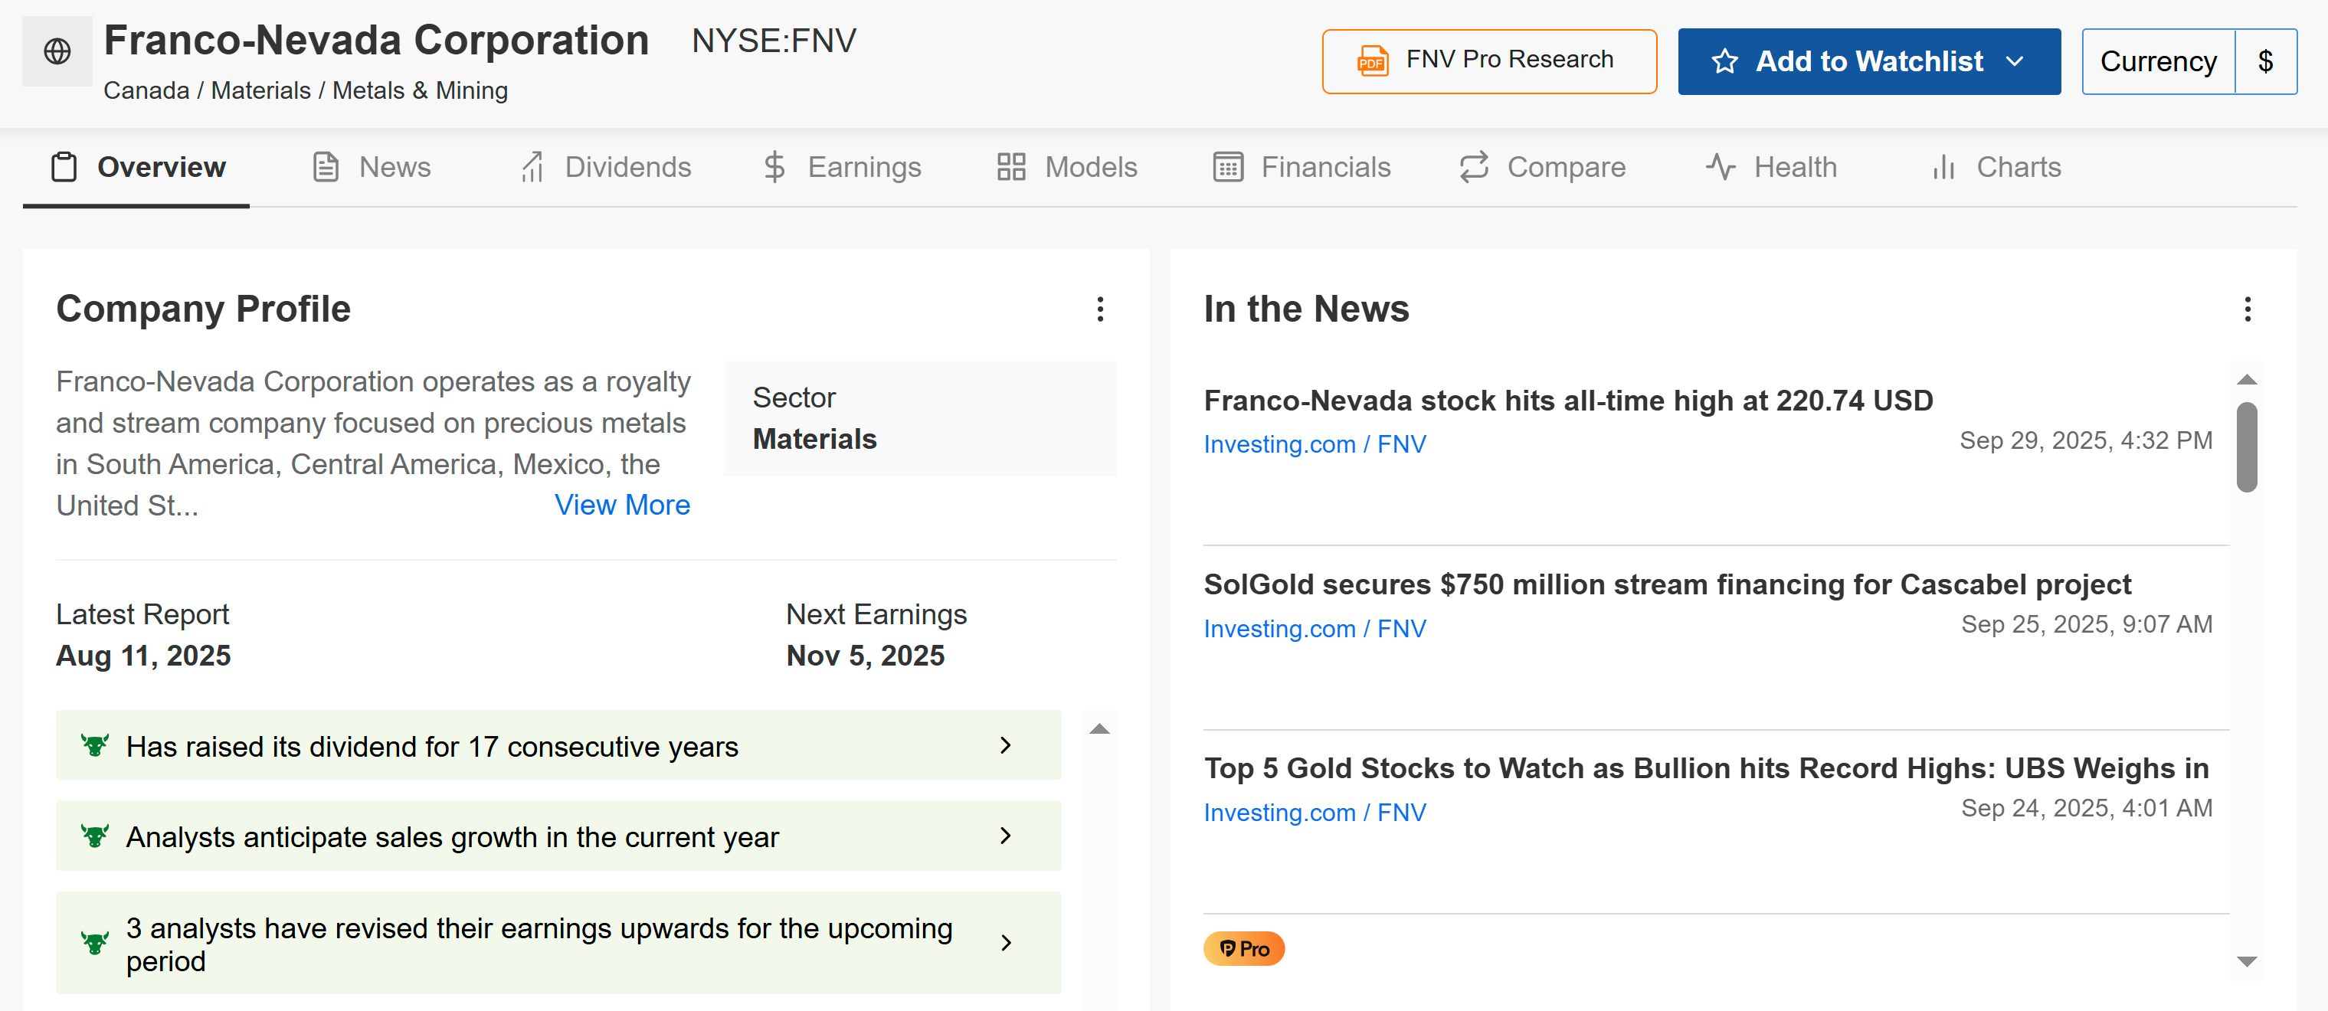This screenshot has width=2328, height=1011.
Task: Click the Compare arrows icon in the tab bar
Action: pyautogui.click(x=1474, y=167)
